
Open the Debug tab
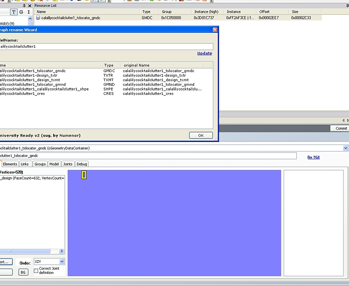coord(82,164)
